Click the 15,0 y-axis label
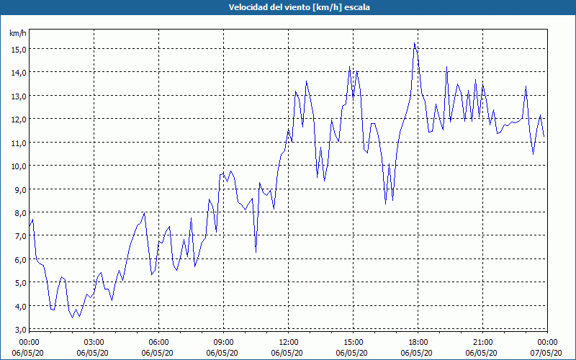Image resolution: width=576 pixels, height=360 pixels. pos(17,49)
